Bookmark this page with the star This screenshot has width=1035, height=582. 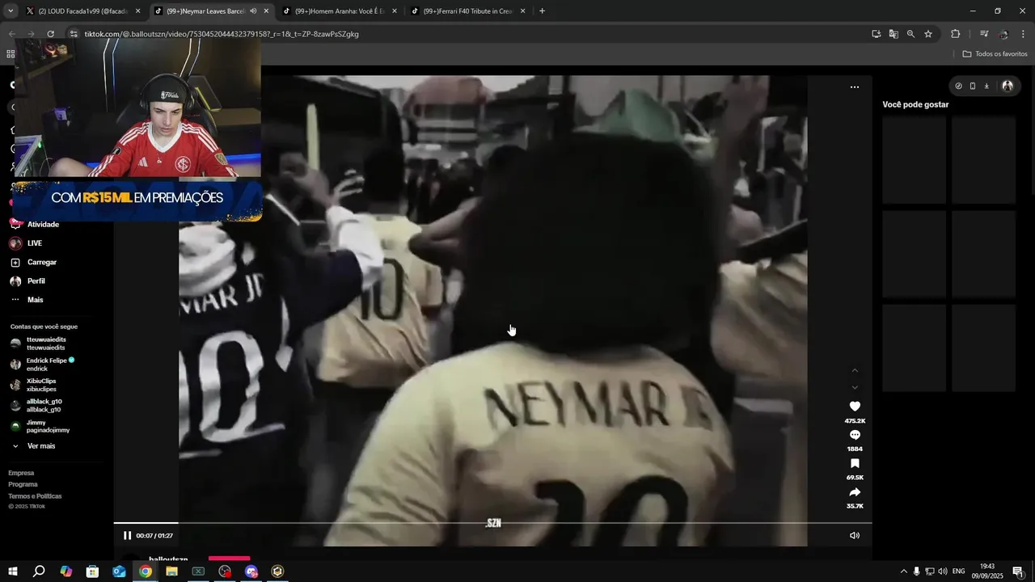928,34
